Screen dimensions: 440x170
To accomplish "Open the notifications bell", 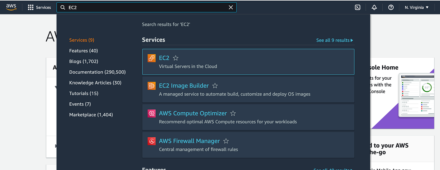I will 374,7.
